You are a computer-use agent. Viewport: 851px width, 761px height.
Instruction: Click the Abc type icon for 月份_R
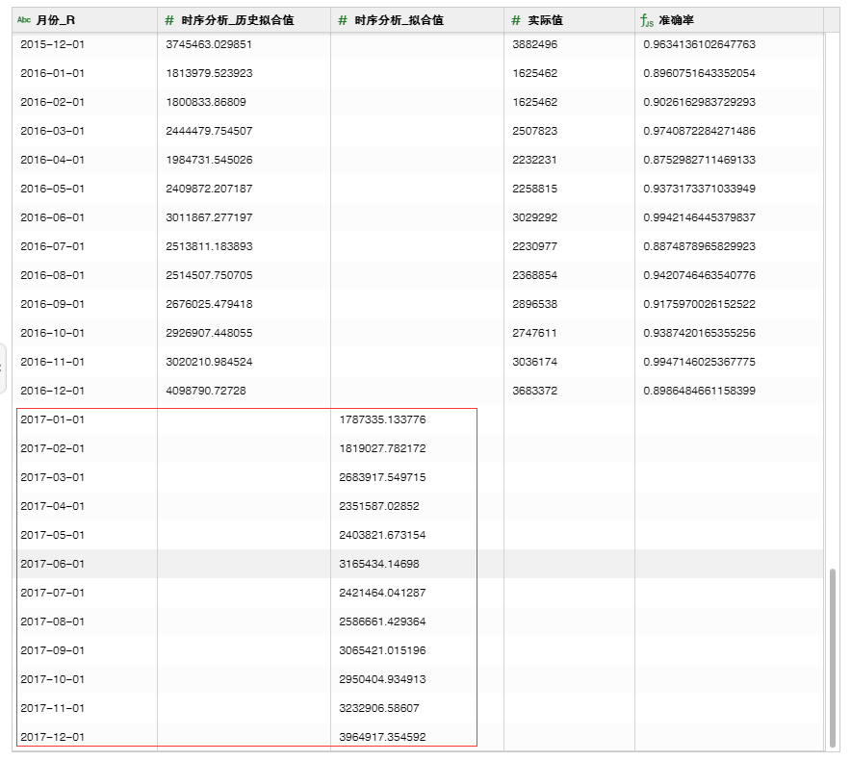tap(24, 20)
